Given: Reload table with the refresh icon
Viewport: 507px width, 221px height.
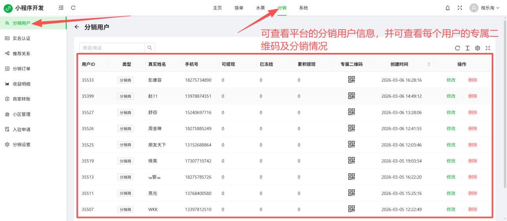Looking at the screenshot, I should pos(457,48).
